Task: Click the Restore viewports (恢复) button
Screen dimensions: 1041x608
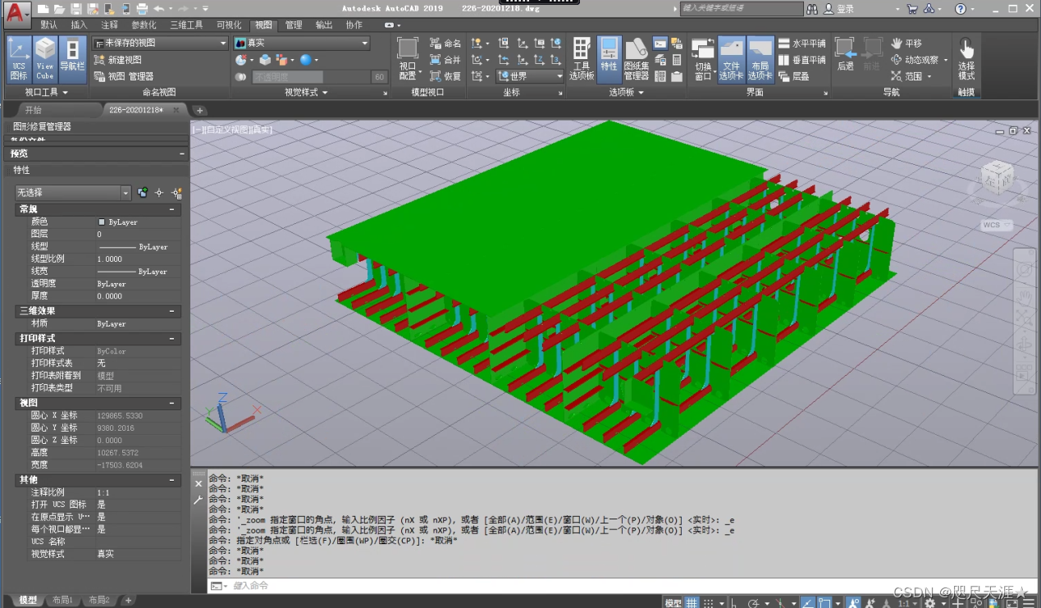Action: [x=445, y=76]
